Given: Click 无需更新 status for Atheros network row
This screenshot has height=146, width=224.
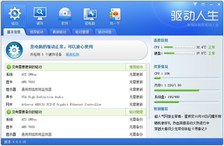Looking at the screenshot, I should click(x=136, y=104).
